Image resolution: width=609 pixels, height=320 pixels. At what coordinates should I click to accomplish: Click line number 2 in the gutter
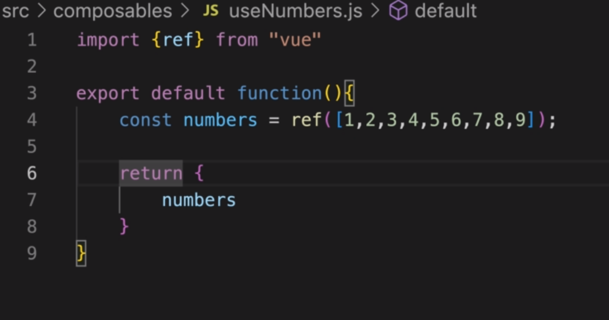32,66
